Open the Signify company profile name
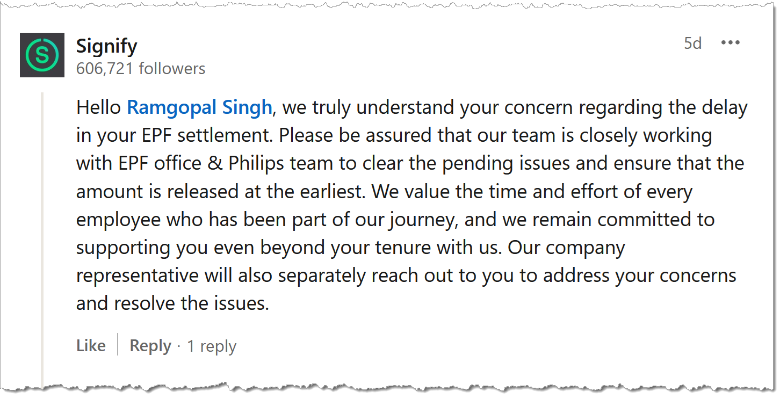 tap(106, 46)
